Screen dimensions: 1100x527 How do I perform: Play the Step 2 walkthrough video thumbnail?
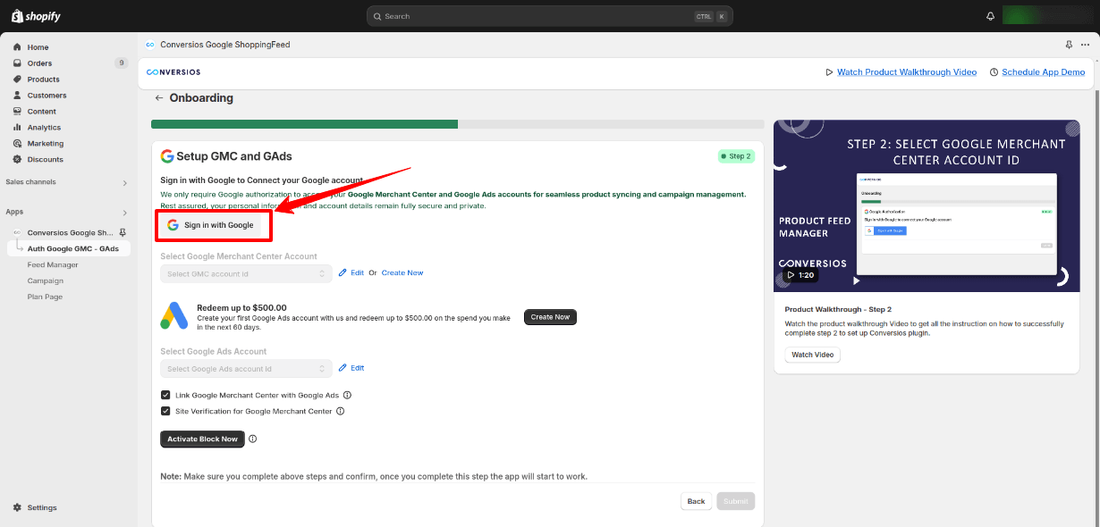927,205
